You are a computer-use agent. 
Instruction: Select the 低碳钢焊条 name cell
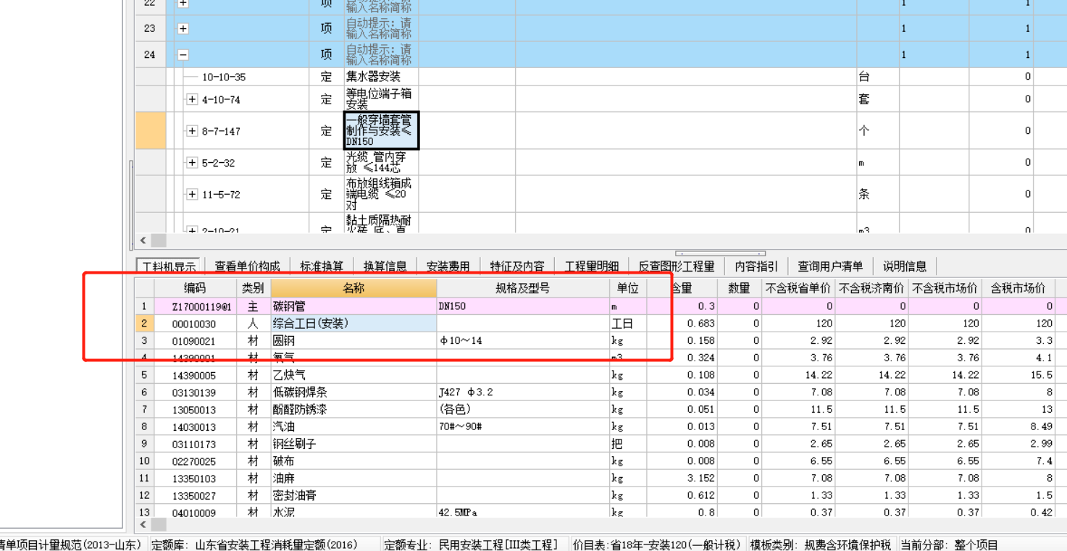(353, 392)
